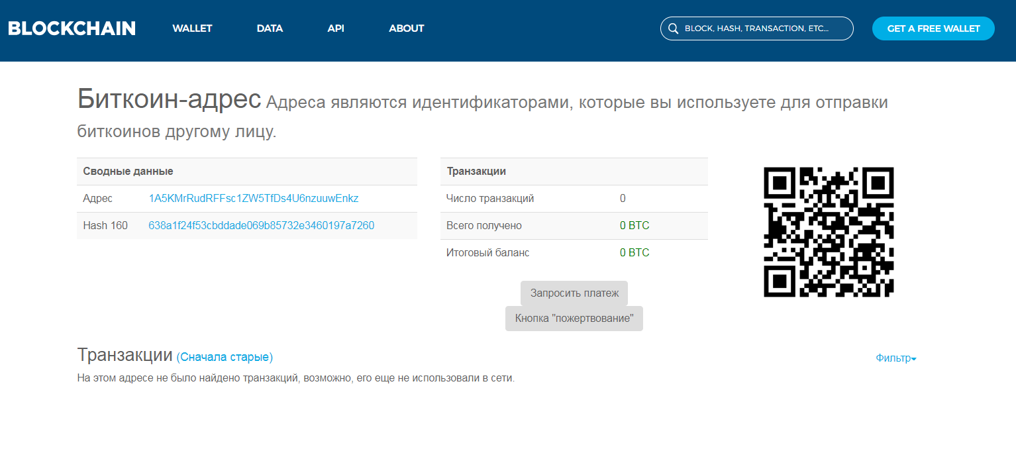Click the Число транзакций row value
The height and width of the screenshot is (453, 1016).
point(623,199)
